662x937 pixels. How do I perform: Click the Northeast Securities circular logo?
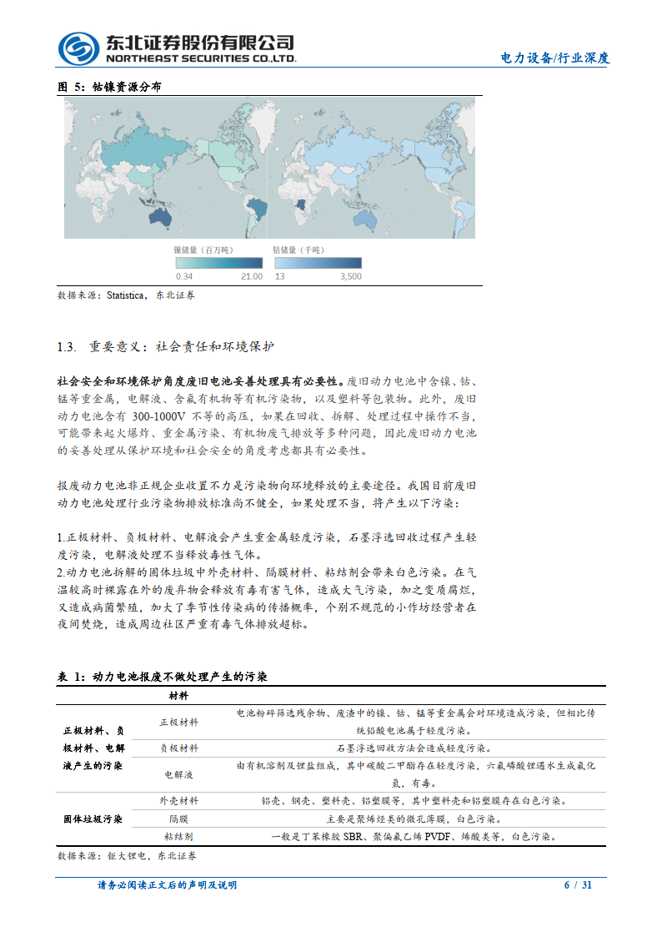[79, 48]
